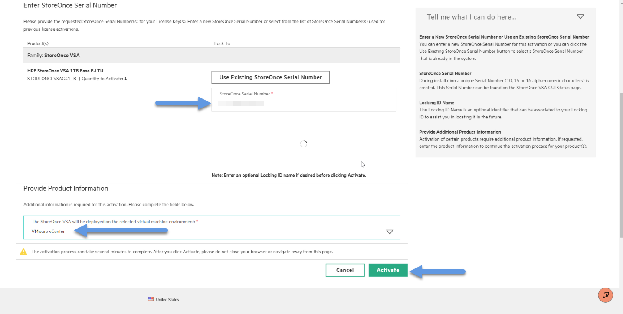
Task: Click the Activate button
Action: point(388,270)
